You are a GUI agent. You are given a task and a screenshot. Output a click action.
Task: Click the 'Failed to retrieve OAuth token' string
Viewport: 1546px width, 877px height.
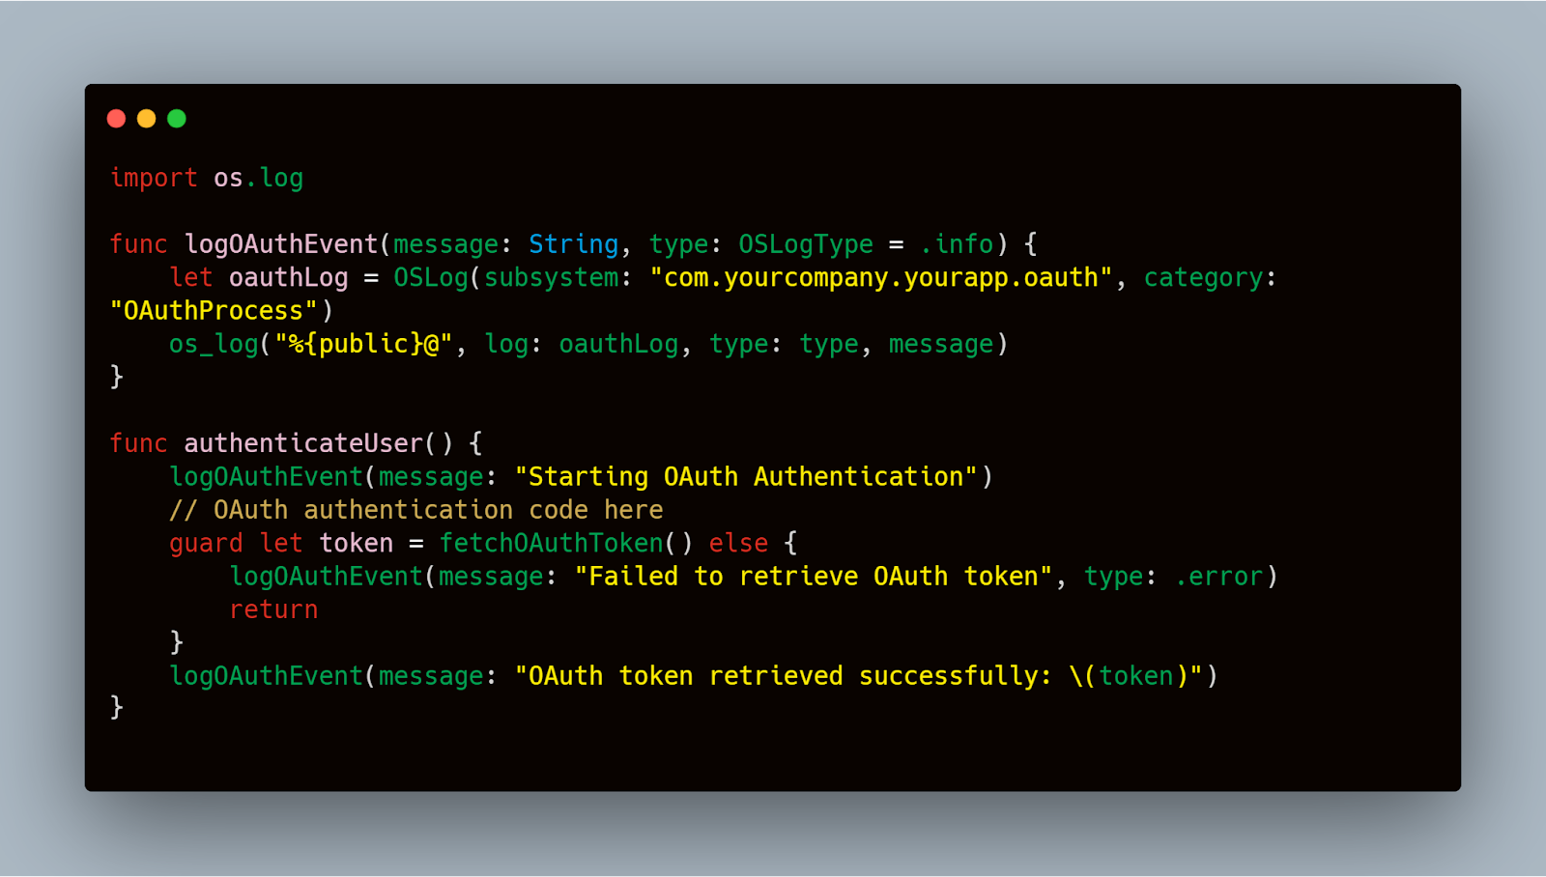(813, 577)
